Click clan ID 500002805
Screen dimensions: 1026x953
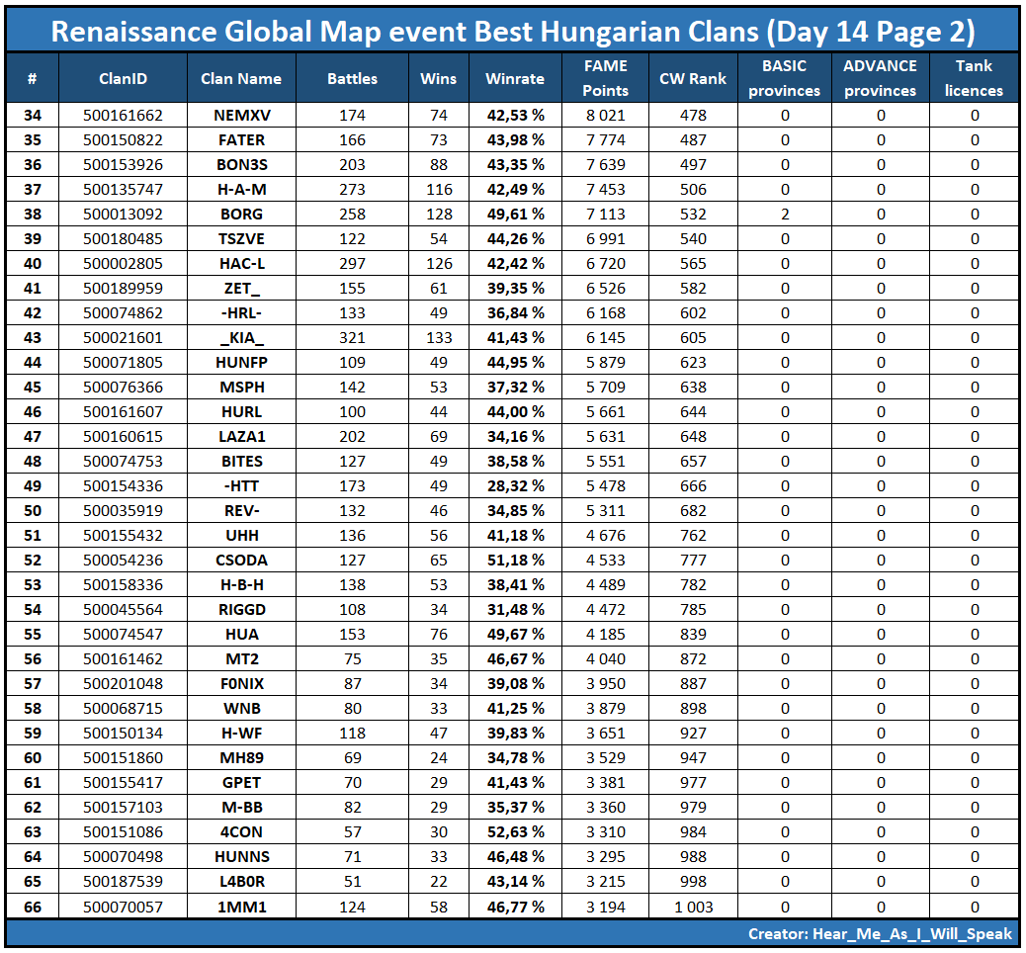coord(123,264)
